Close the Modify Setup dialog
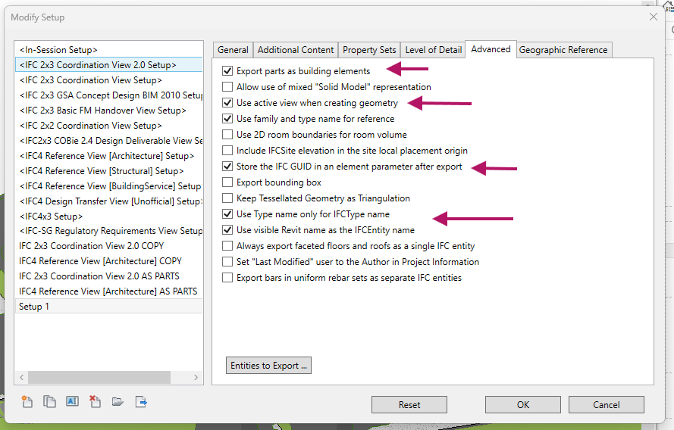The height and width of the screenshot is (430, 674). [654, 17]
